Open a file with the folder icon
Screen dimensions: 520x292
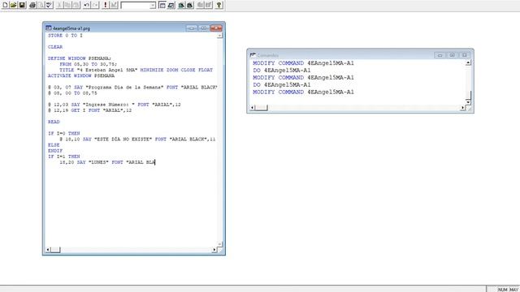click(x=13, y=5)
